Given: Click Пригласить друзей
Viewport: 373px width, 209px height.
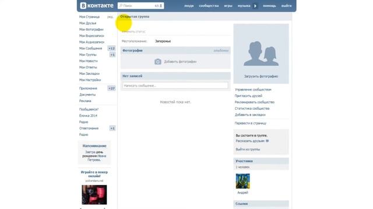Looking at the screenshot, I should pos(248,96).
